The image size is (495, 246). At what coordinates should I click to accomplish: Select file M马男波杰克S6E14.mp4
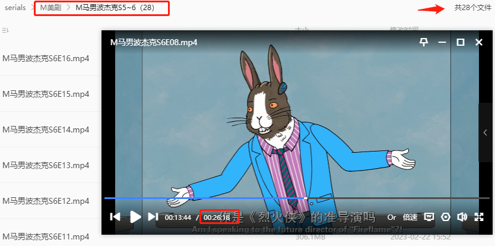click(x=46, y=130)
